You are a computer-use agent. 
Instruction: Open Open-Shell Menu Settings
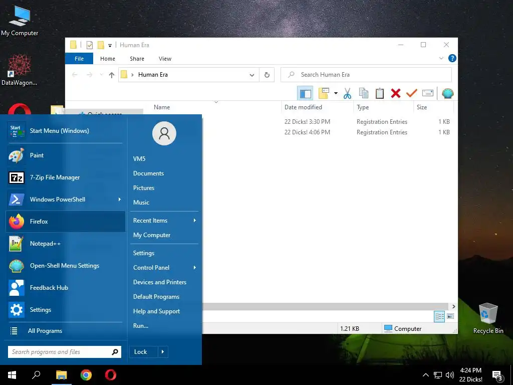66,266
